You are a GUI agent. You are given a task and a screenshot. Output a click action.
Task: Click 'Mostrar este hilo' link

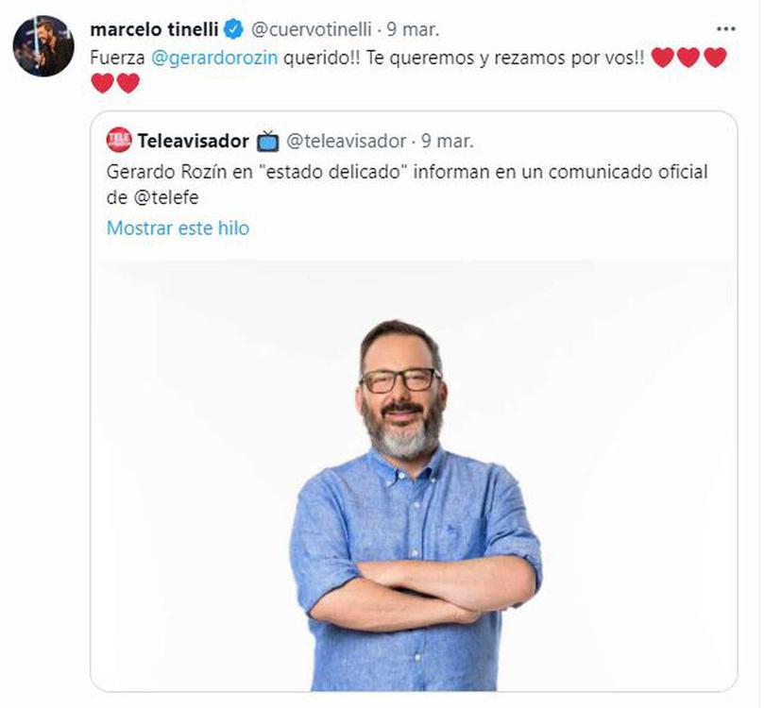[x=178, y=228]
